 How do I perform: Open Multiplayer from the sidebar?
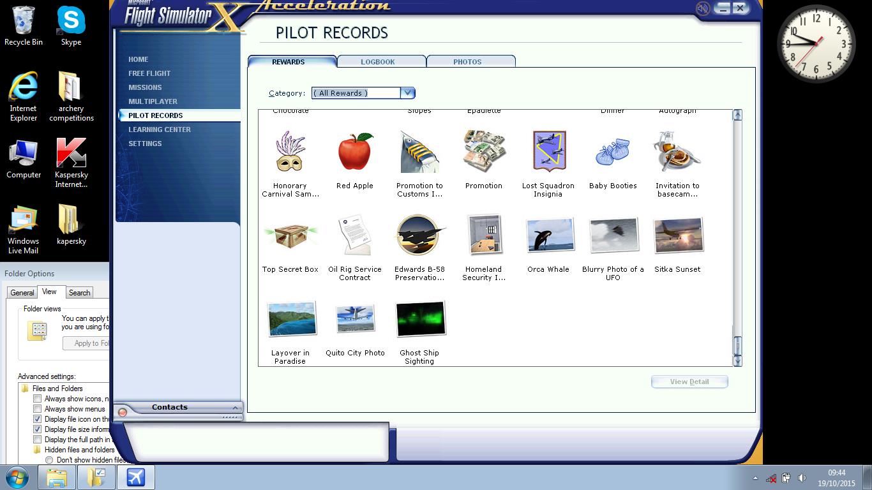point(153,101)
